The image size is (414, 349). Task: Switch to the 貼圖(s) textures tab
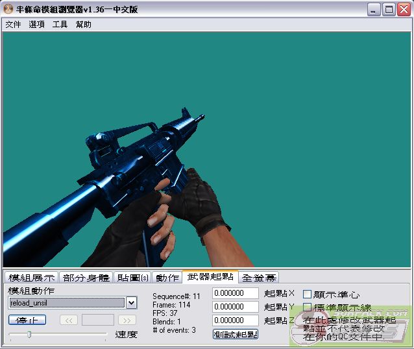click(x=132, y=278)
